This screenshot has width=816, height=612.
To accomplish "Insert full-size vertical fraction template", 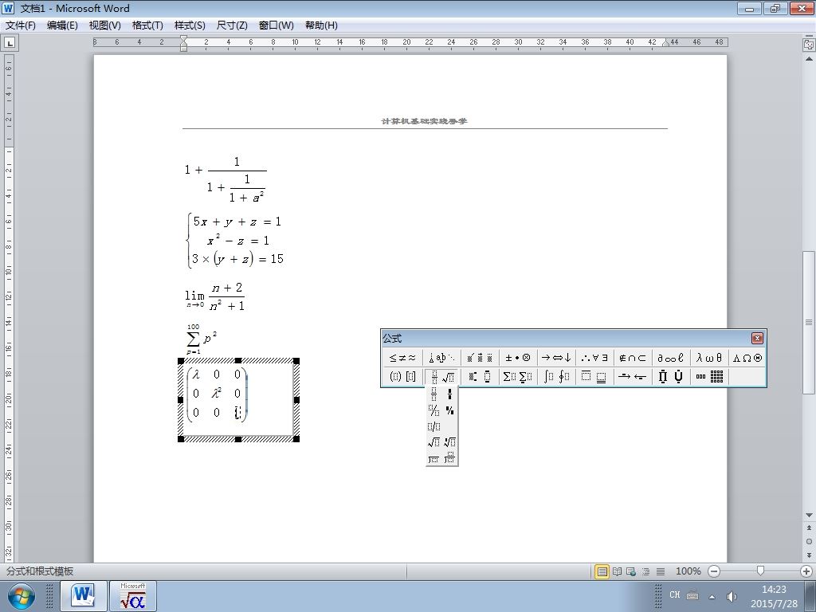I will tap(434, 394).
